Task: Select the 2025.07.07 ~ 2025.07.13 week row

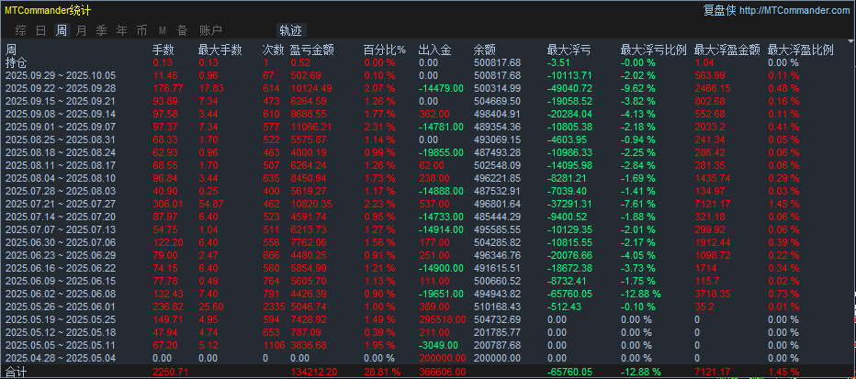Action: pyautogui.click(x=428, y=229)
